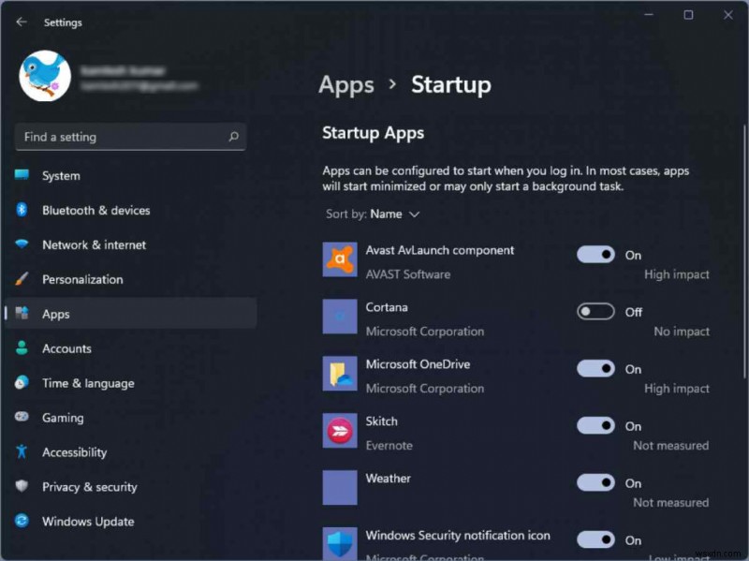749x561 pixels.
Task: Disable Microsoft OneDrive startup
Action: 595,368
